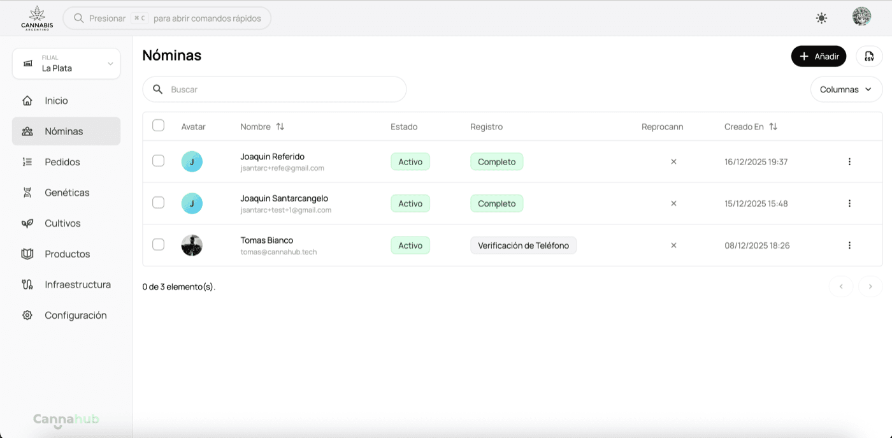Open the Genéticas section
Viewport: 892px width, 438px height.
tap(67, 193)
